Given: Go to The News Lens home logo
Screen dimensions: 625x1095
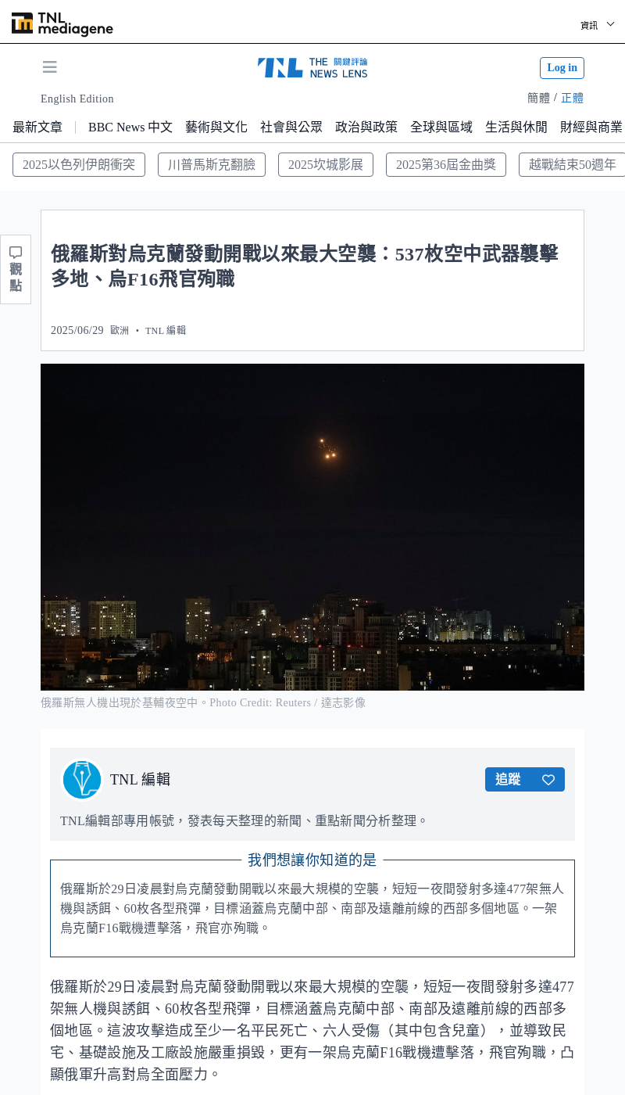Looking at the screenshot, I should coord(312,67).
